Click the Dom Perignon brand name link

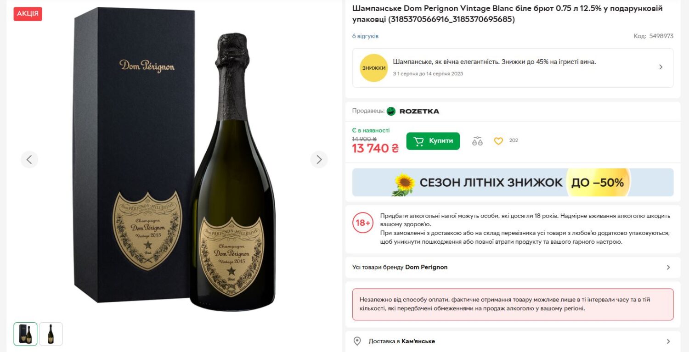point(426,267)
